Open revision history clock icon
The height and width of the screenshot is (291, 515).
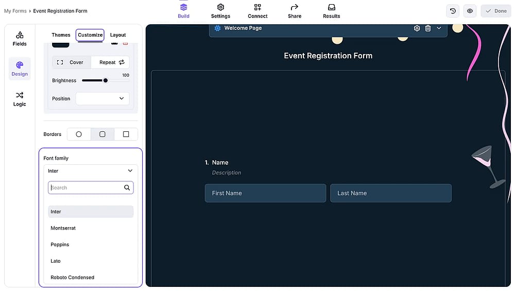click(x=453, y=11)
